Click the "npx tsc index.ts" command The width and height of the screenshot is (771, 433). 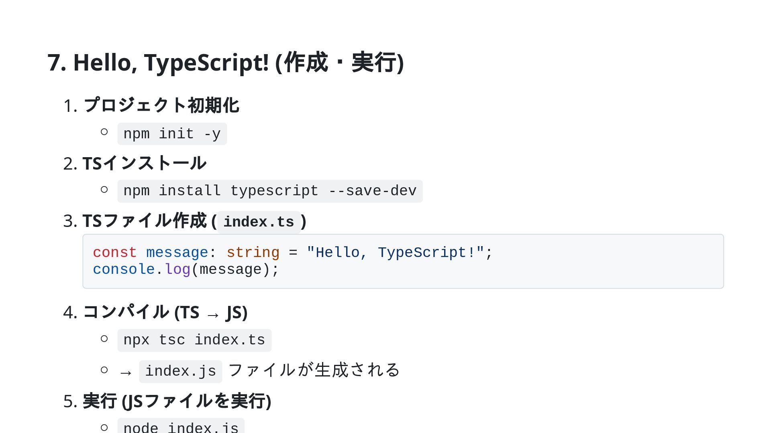194,340
